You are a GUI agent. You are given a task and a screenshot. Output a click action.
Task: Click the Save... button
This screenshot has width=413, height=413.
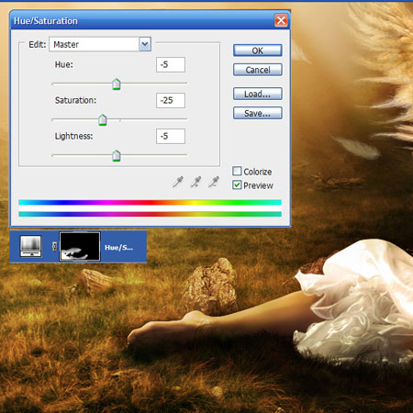(258, 113)
